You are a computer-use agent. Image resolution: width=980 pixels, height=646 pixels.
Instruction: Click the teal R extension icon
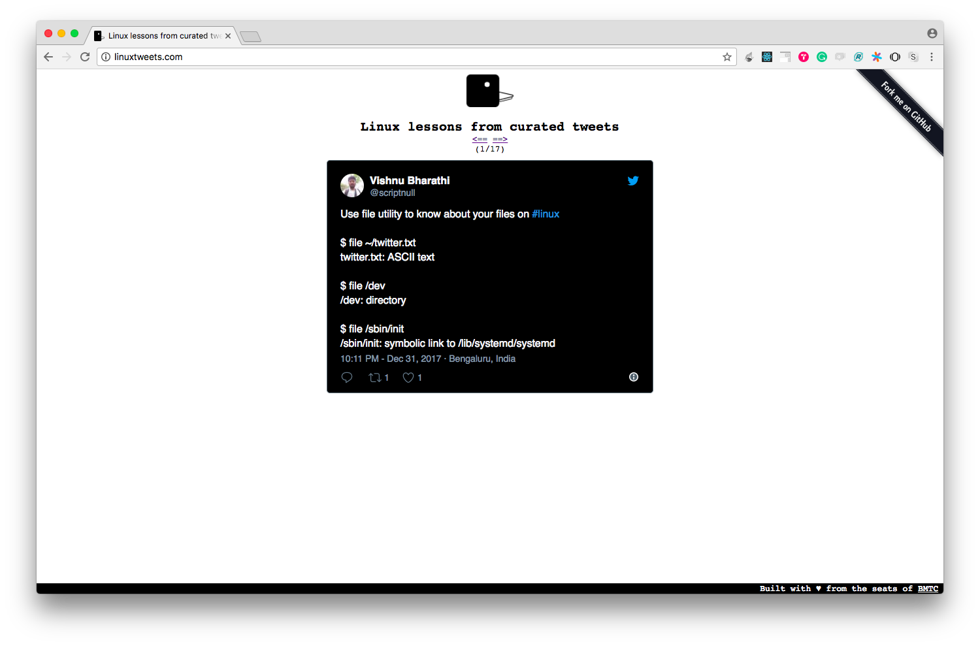(x=858, y=57)
